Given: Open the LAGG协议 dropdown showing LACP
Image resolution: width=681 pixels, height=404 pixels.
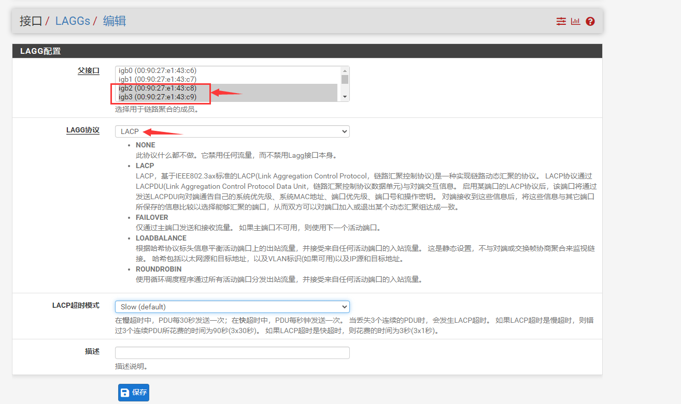Looking at the screenshot, I should (232, 131).
